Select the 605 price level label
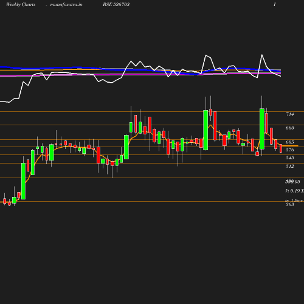 tap(290, 142)
